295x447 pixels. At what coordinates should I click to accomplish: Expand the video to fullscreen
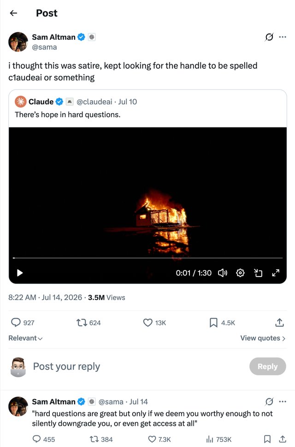tap(276, 273)
